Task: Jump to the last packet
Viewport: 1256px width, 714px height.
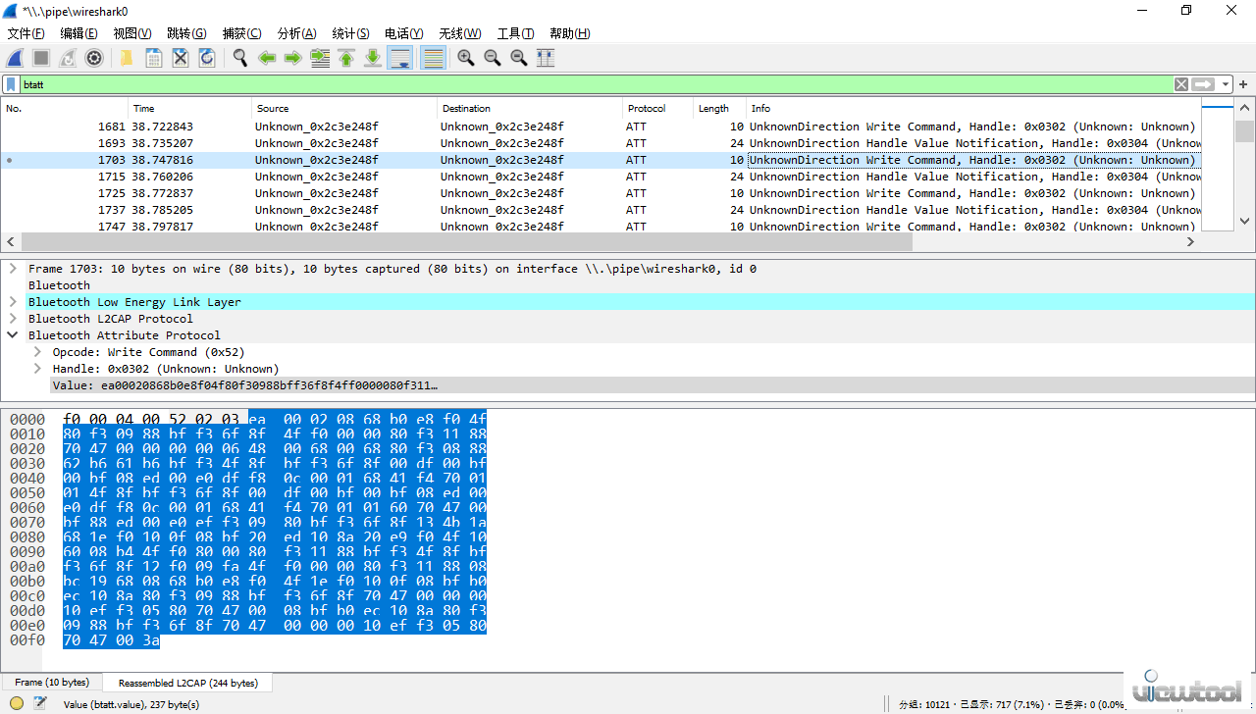Action: 373,58
